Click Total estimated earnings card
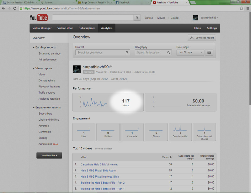Screen dimensions: 251x193 (181, 102)
